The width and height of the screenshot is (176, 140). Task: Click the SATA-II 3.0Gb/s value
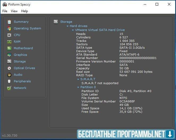coord(132,48)
